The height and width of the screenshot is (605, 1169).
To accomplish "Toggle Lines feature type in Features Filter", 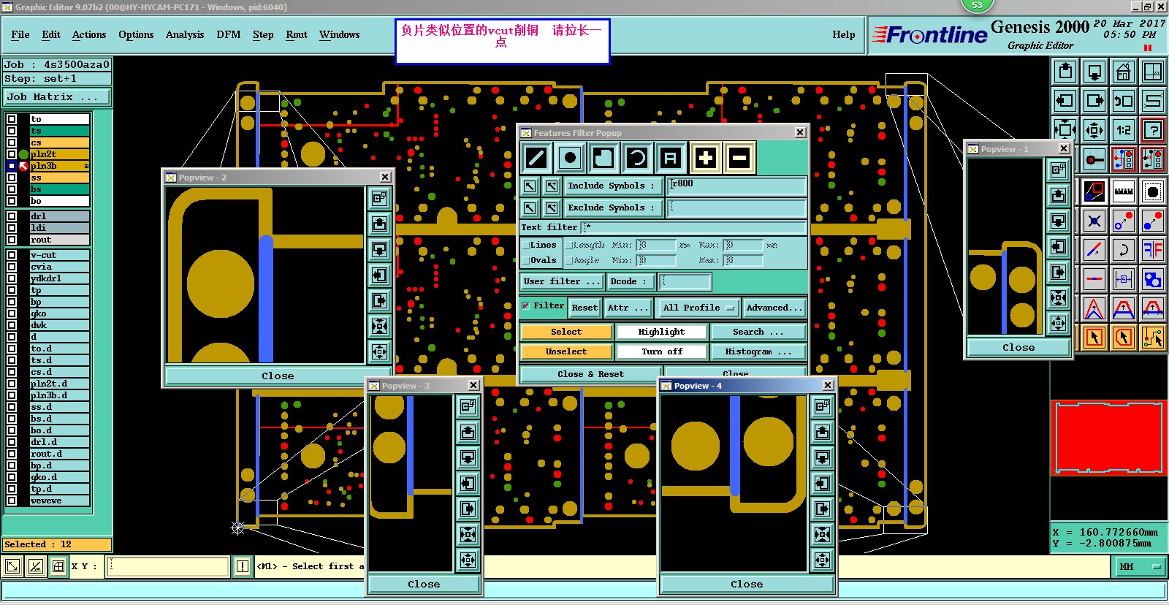I will (536, 158).
